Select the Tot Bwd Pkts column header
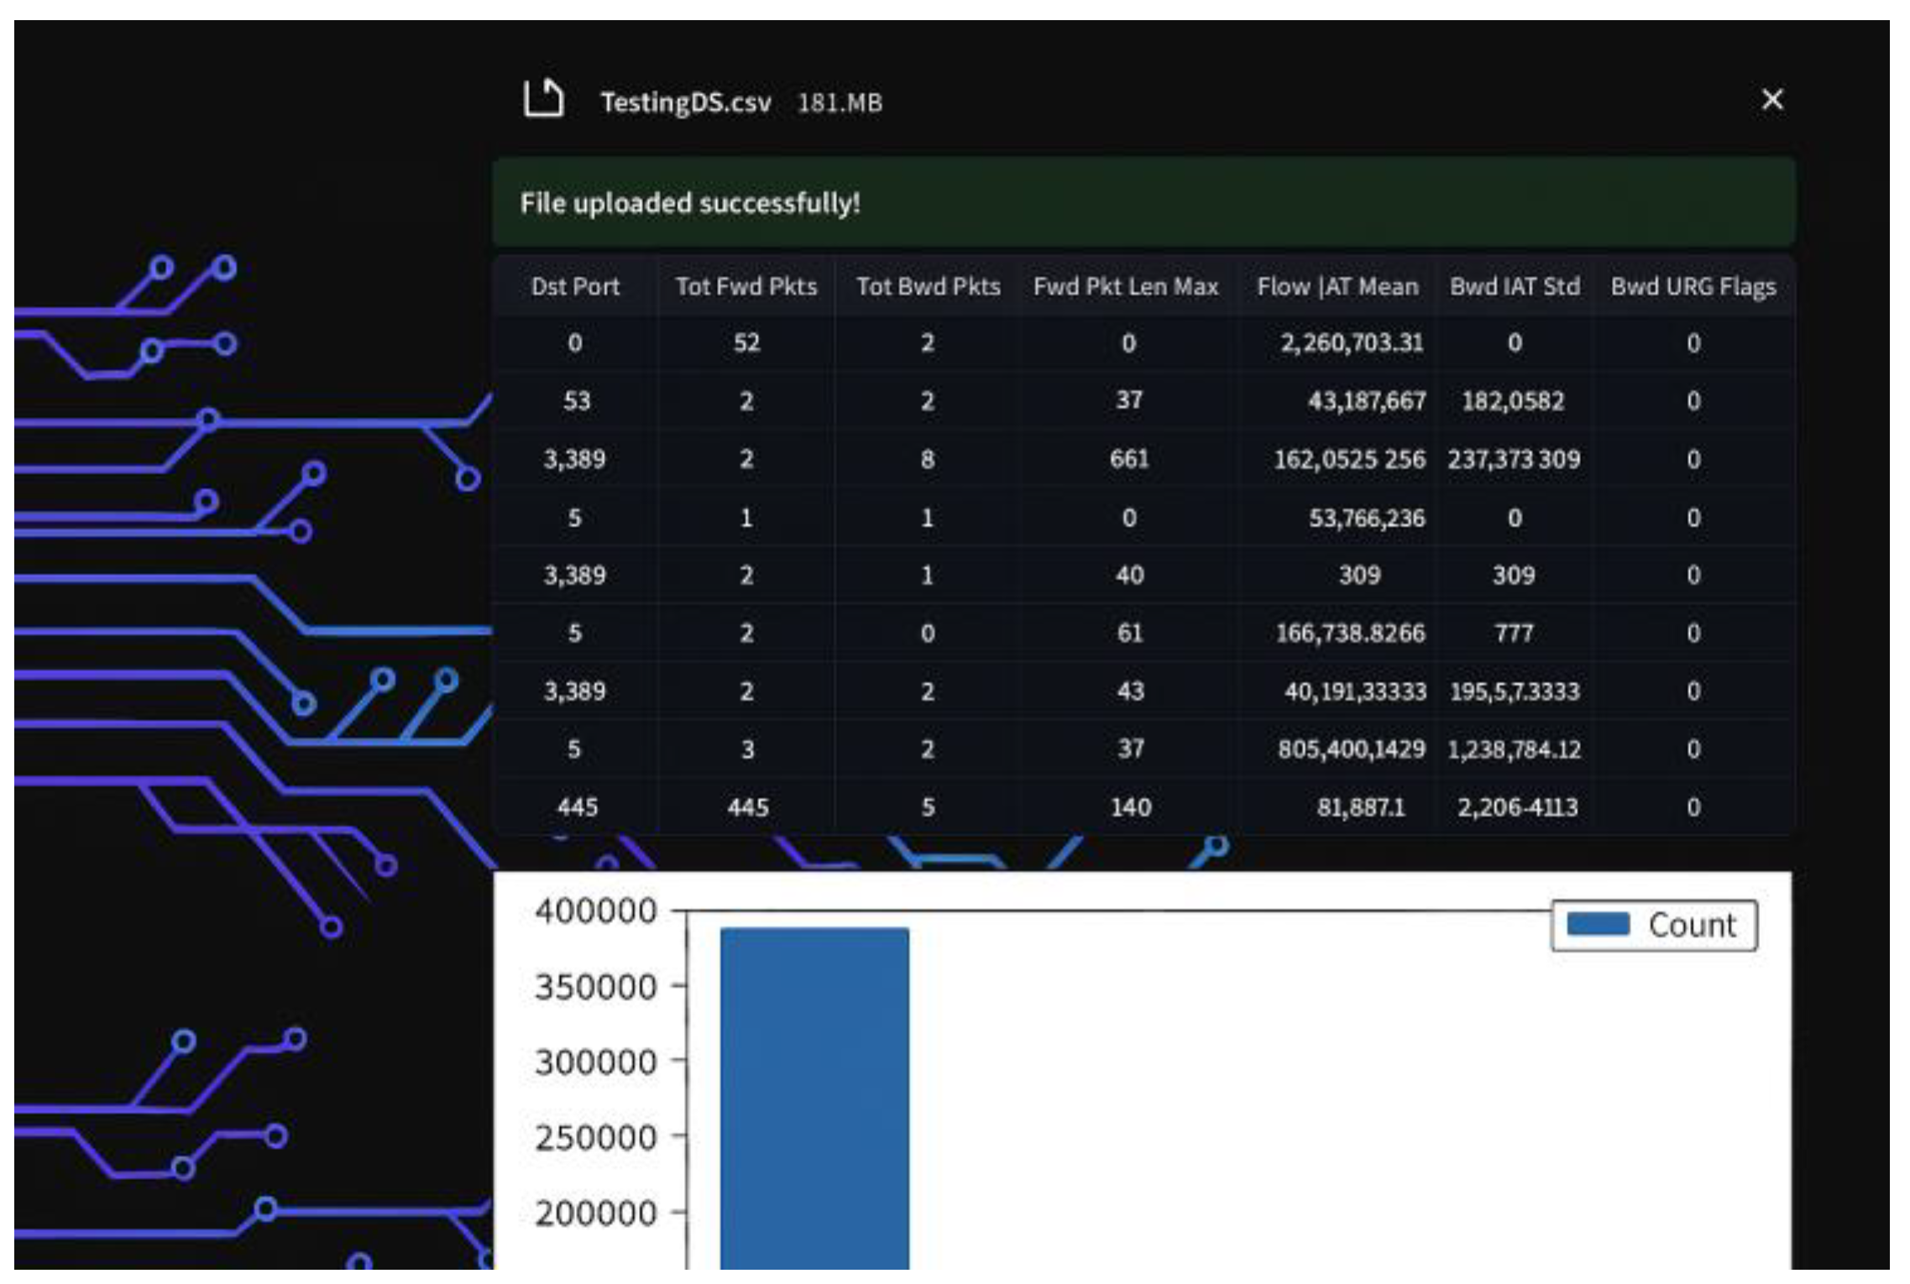 928,287
